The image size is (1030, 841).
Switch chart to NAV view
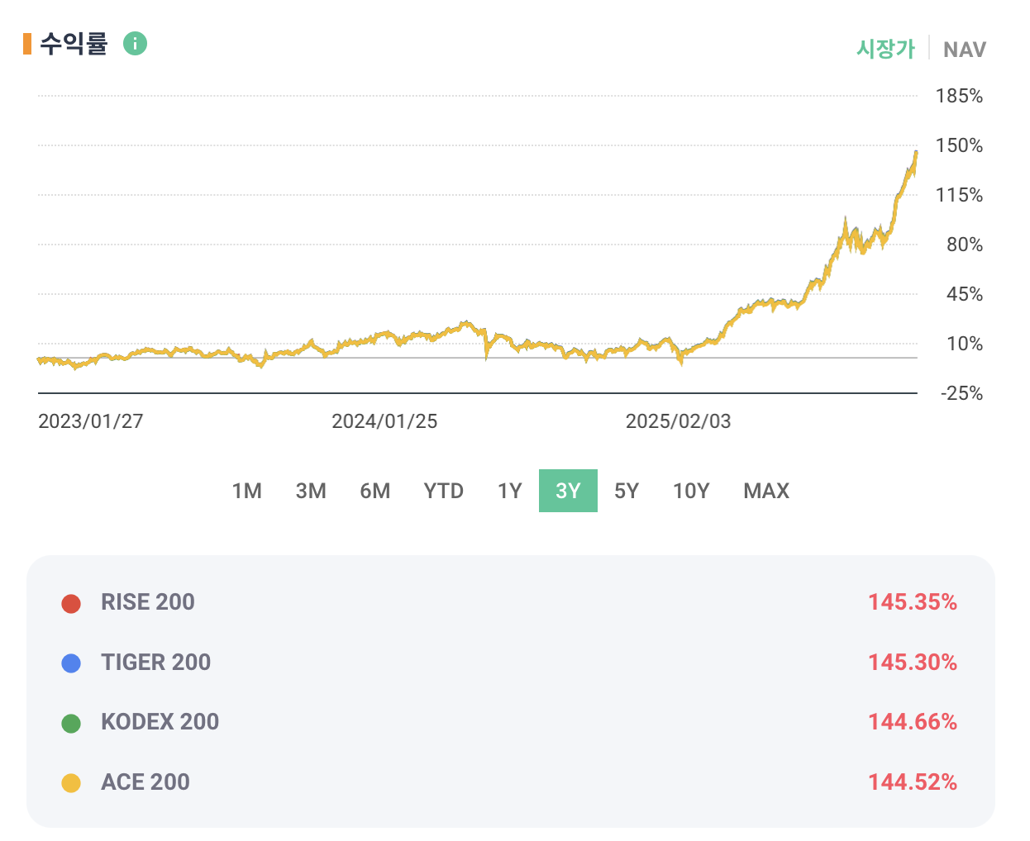coord(964,50)
